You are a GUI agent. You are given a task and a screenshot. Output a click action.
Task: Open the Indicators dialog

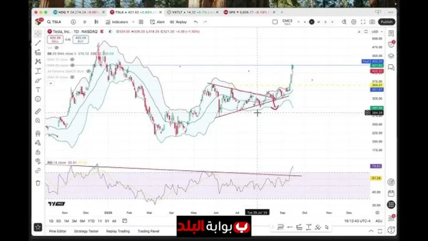(x=117, y=22)
